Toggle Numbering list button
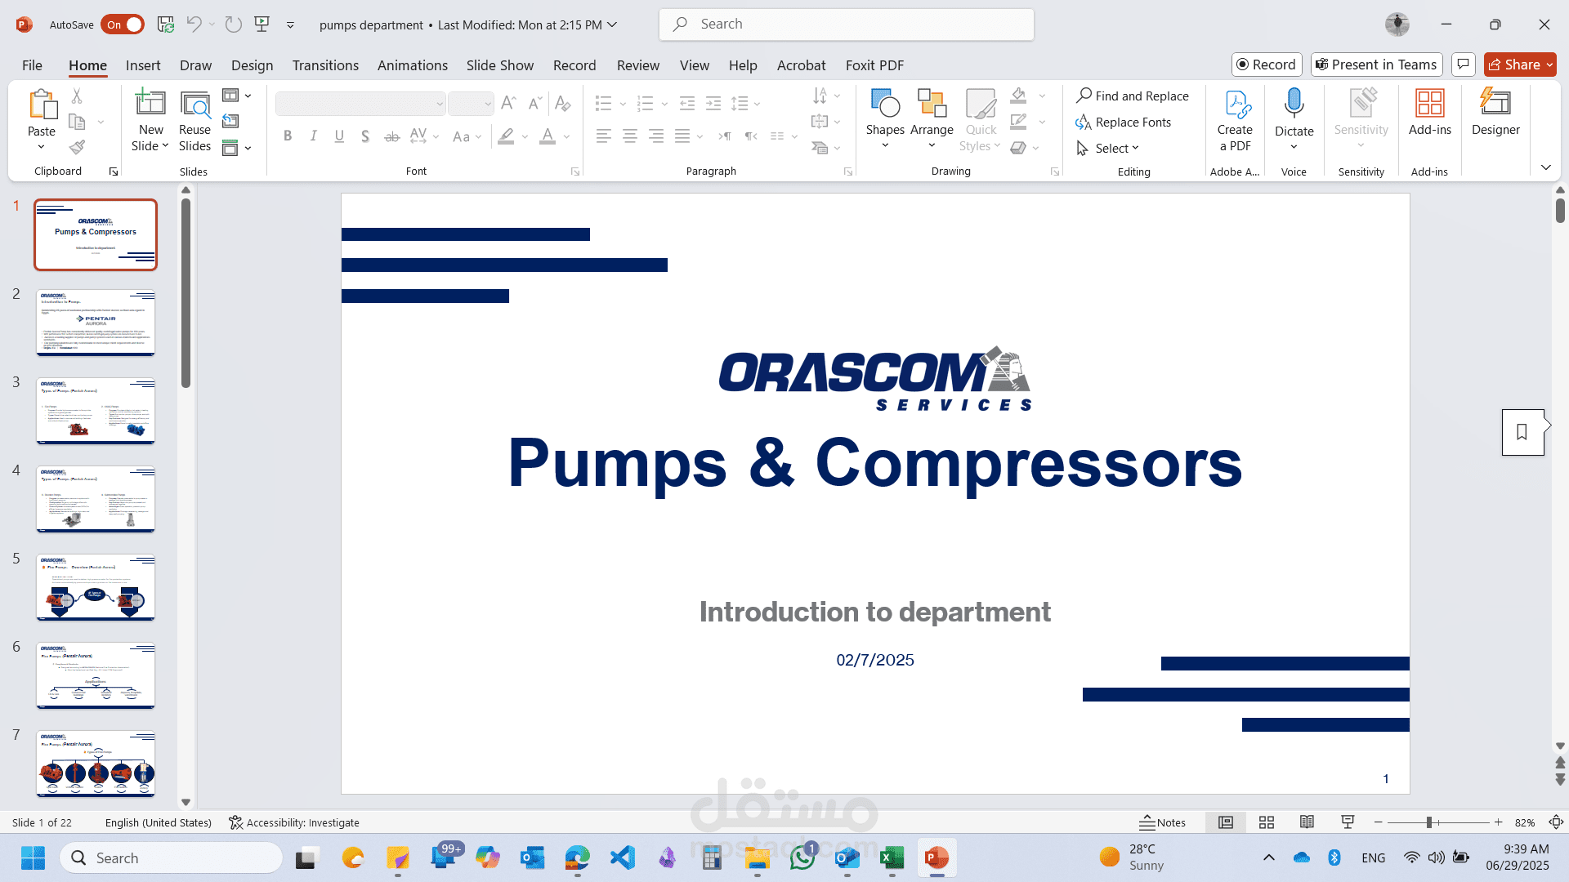Screen dimensions: 1569x882 point(646,104)
